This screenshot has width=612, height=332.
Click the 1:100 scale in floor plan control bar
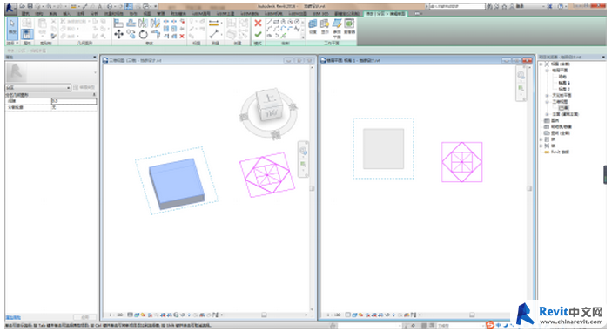point(333,315)
